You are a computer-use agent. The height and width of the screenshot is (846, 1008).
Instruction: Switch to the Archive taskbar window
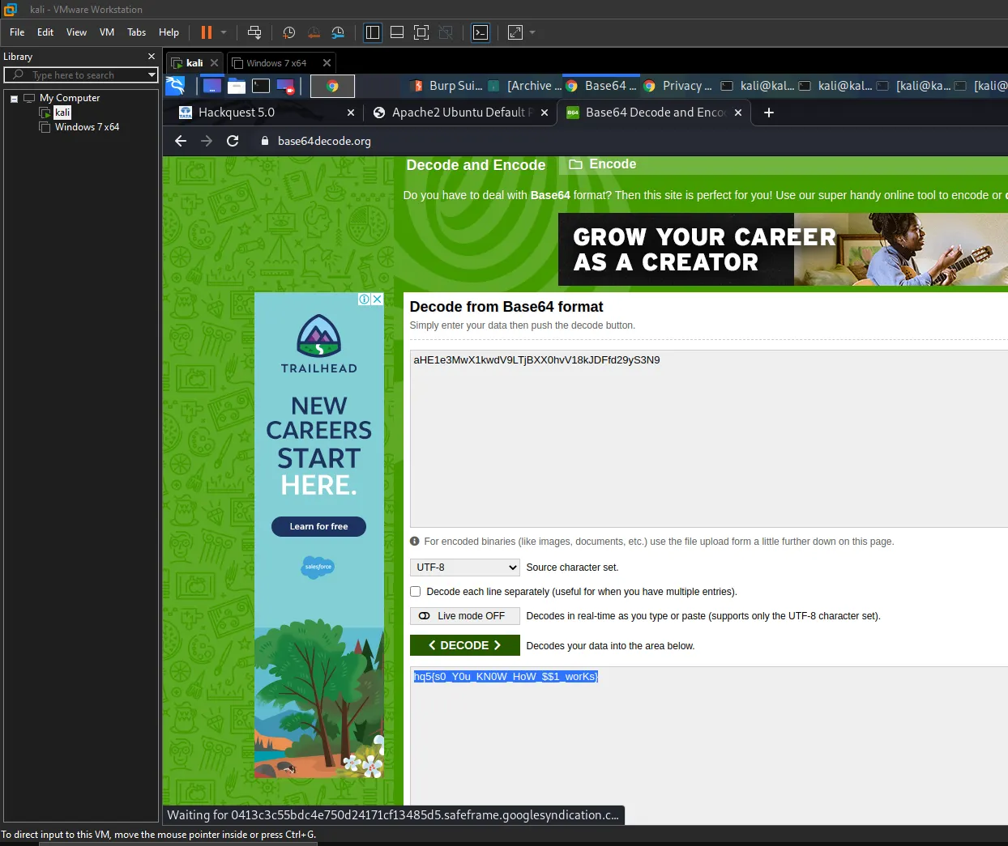(525, 86)
